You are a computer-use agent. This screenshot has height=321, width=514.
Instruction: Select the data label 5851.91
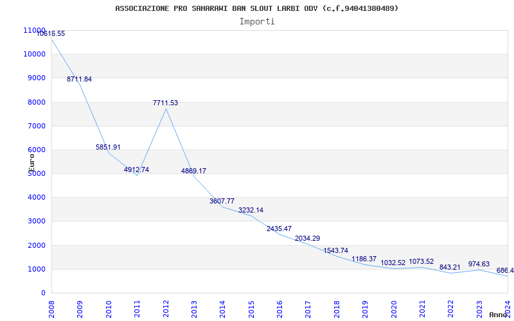point(108,147)
